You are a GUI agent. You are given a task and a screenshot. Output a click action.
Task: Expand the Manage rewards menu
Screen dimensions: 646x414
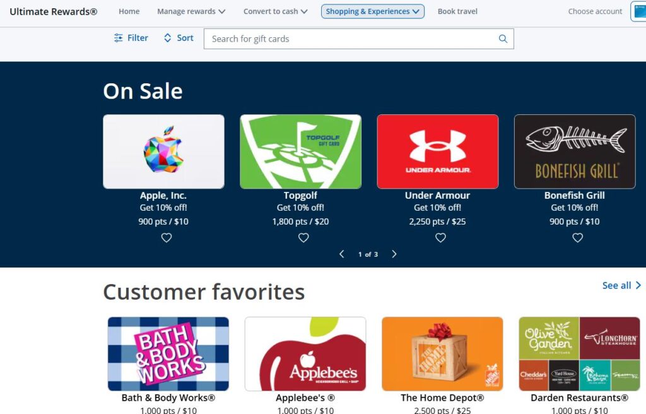pos(191,11)
